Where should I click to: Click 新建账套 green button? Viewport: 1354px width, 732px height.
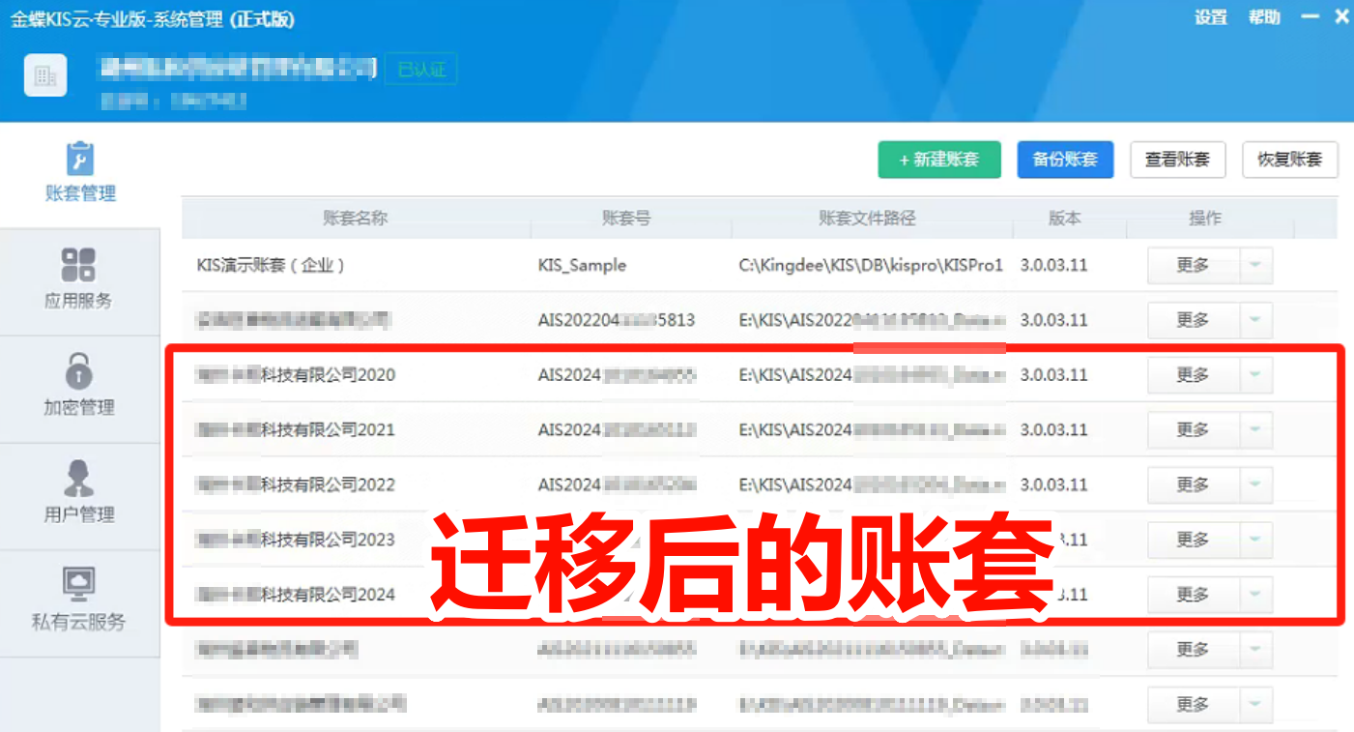coord(938,160)
